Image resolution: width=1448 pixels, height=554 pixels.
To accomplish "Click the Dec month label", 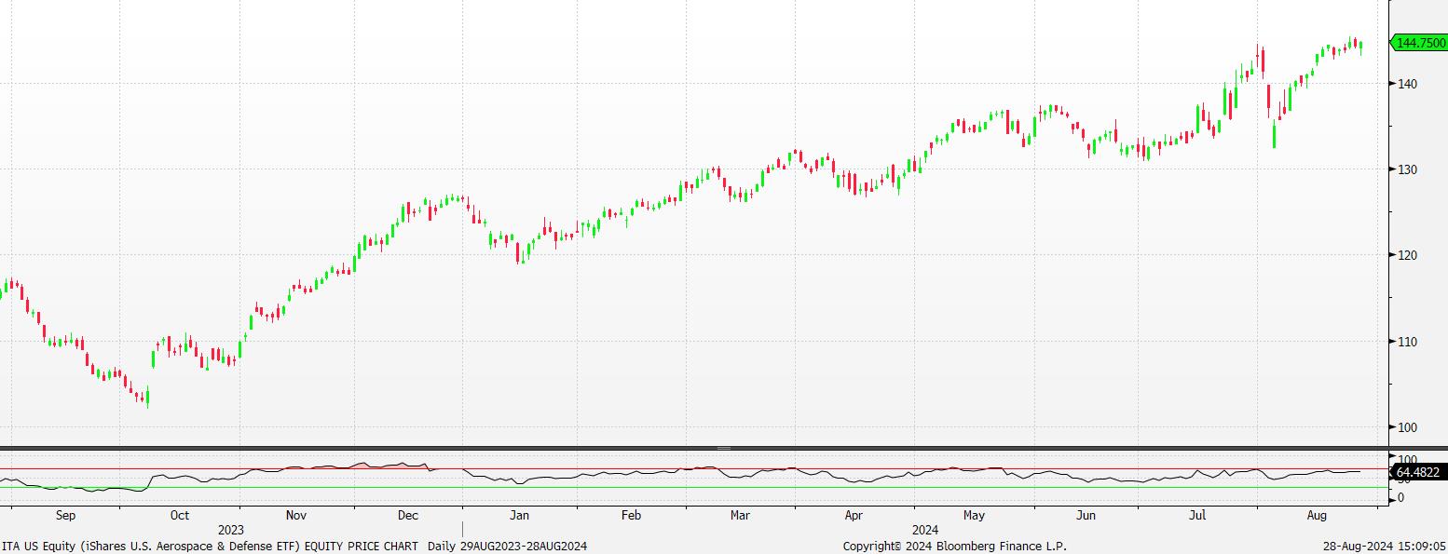I will (x=408, y=515).
